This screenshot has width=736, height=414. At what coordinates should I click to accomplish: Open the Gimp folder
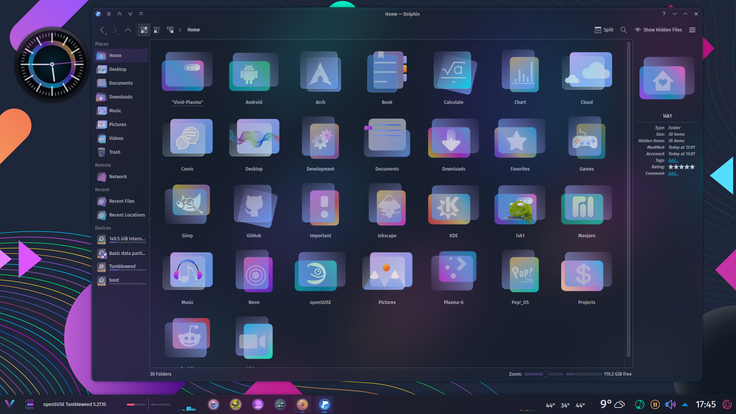pos(187,212)
